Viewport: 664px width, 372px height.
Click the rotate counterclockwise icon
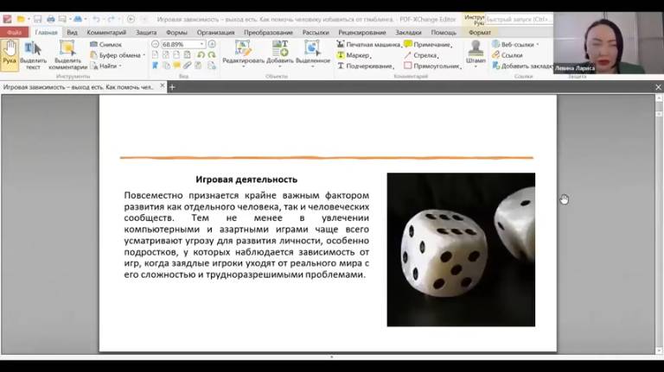pos(201,55)
